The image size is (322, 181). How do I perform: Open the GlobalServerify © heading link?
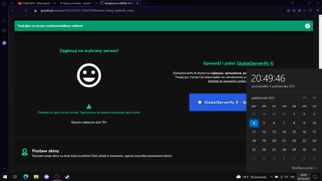[x=255, y=63]
